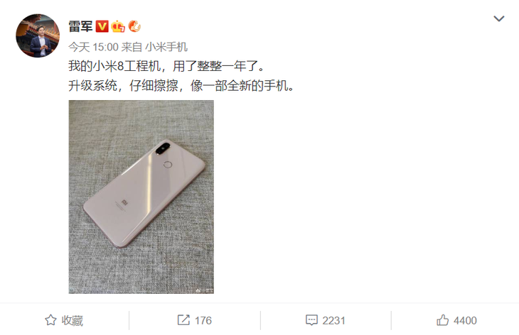Click the thumbs-up like icon

coord(442,320)
